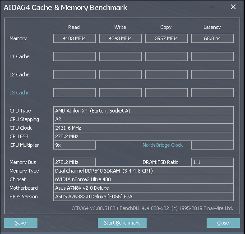The image size is (245, 234).
Task: Click the CPU Type label
Action: tap(20, 111)
